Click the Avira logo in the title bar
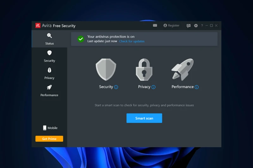 click(x=38, y=26)
